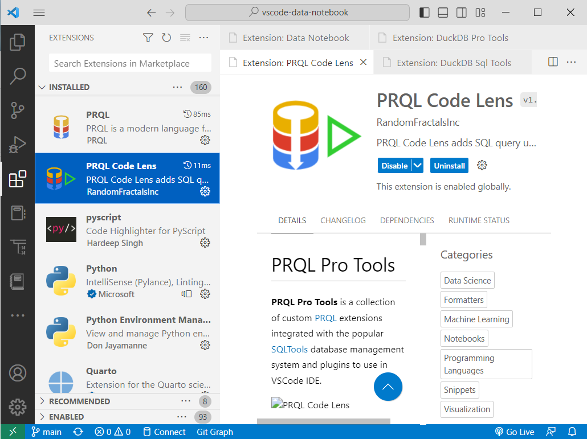This screenshot has height=439, width=587.
Task: Switch to Extension: Data Notebook tab
Action: click(x=295, y=38)
